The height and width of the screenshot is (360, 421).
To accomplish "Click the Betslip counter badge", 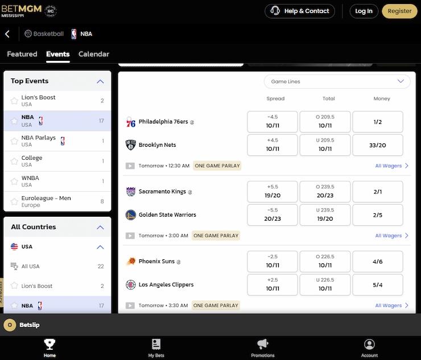I will coord(10,325).
